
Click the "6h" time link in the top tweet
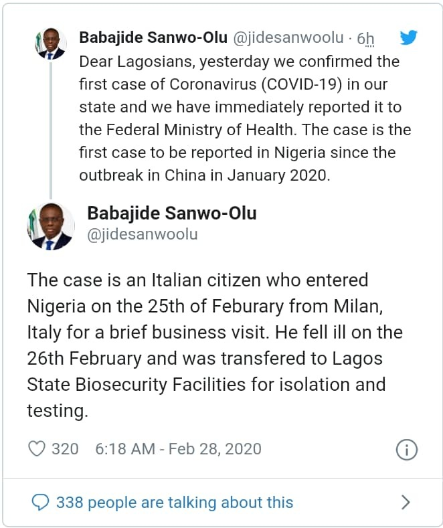[x=365, y=39]
